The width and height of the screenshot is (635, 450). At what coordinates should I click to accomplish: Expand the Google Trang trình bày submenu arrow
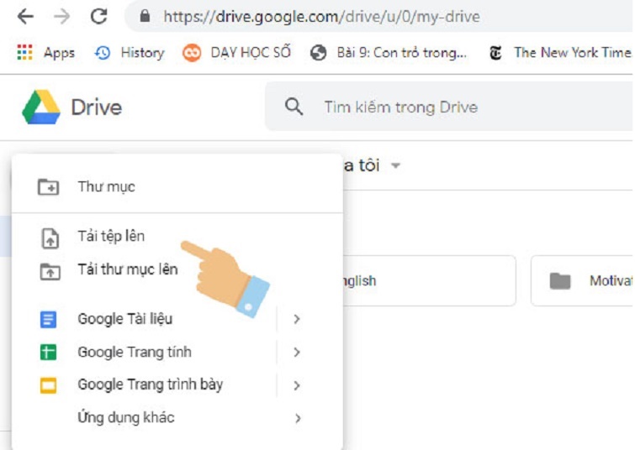pyautogui.click(x=297, y=385)
